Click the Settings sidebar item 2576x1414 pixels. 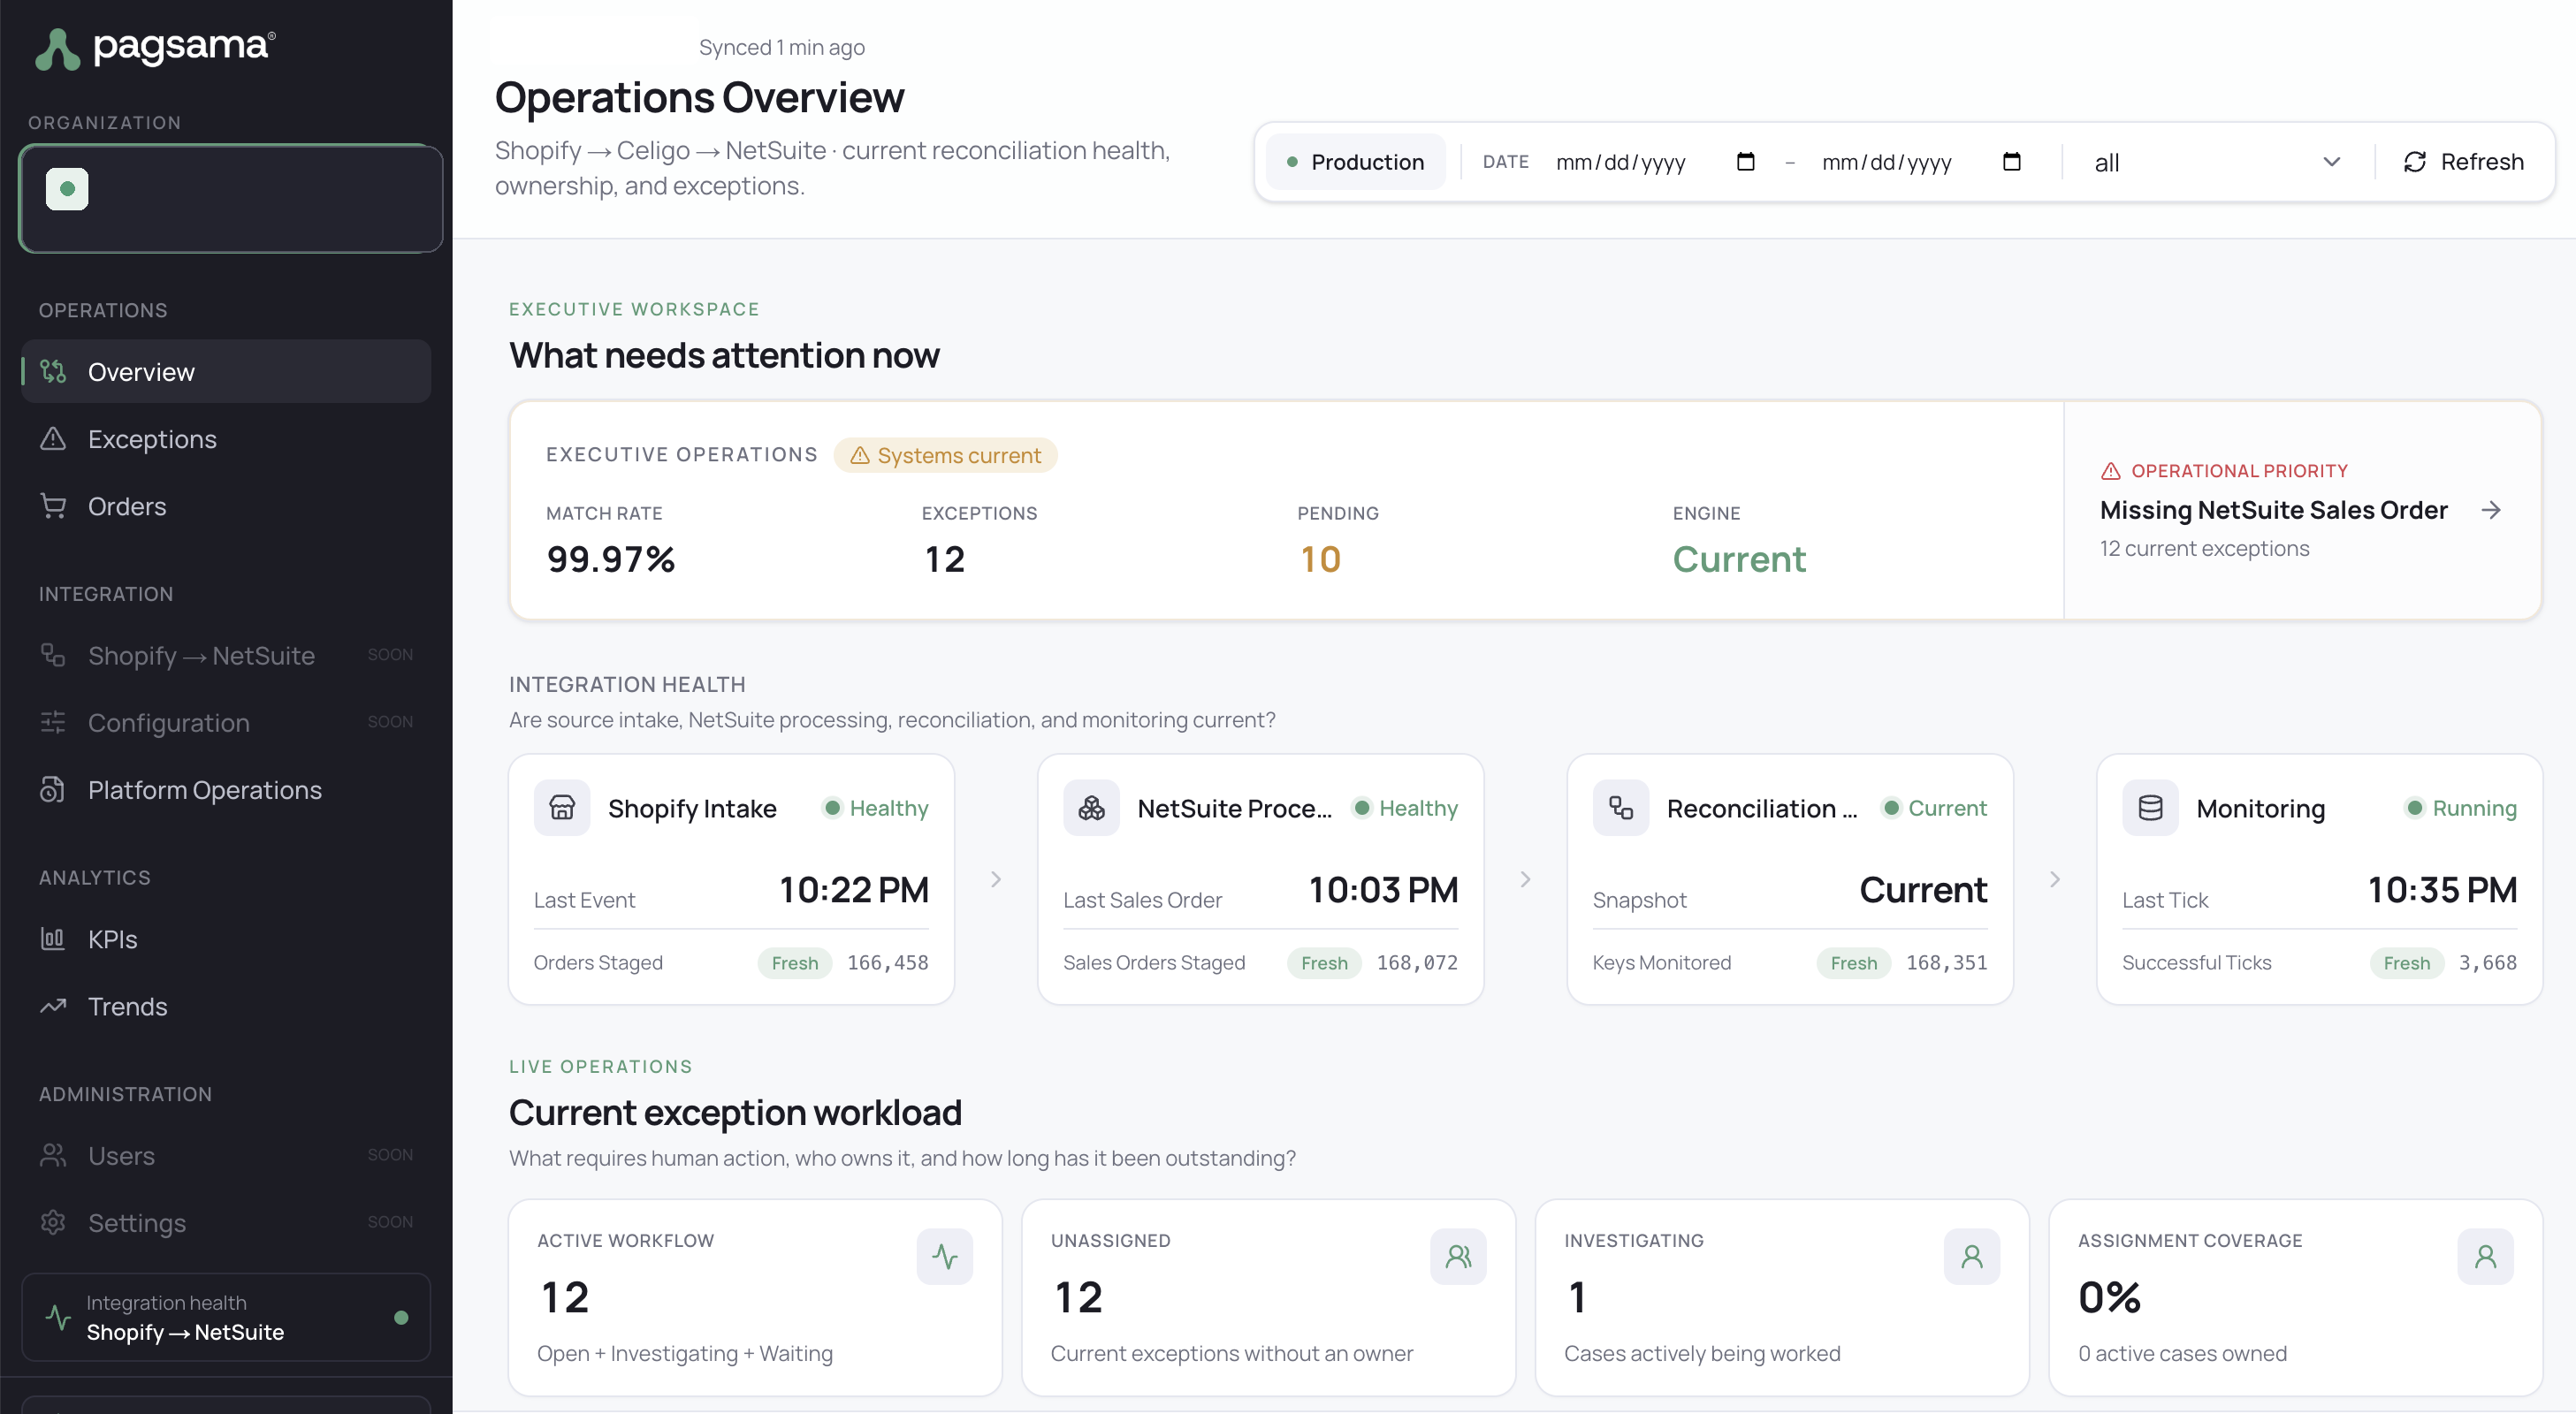(226, 1222)
